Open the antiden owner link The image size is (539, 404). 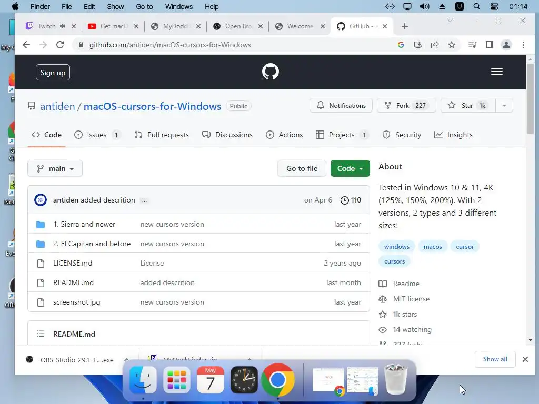coord(57,106)
